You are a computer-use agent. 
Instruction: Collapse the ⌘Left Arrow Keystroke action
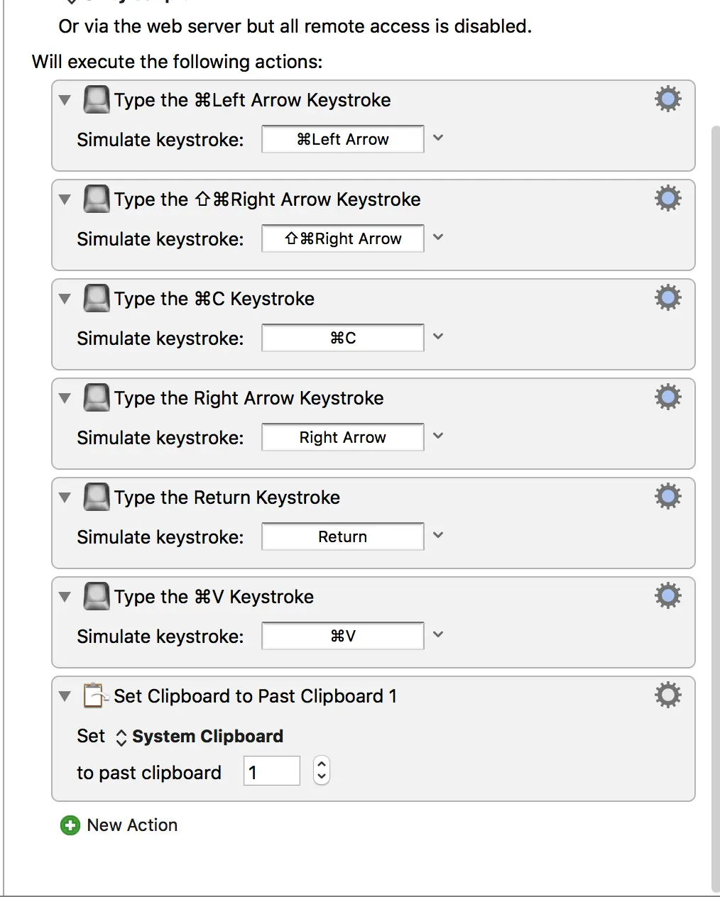tap(65, 100)
